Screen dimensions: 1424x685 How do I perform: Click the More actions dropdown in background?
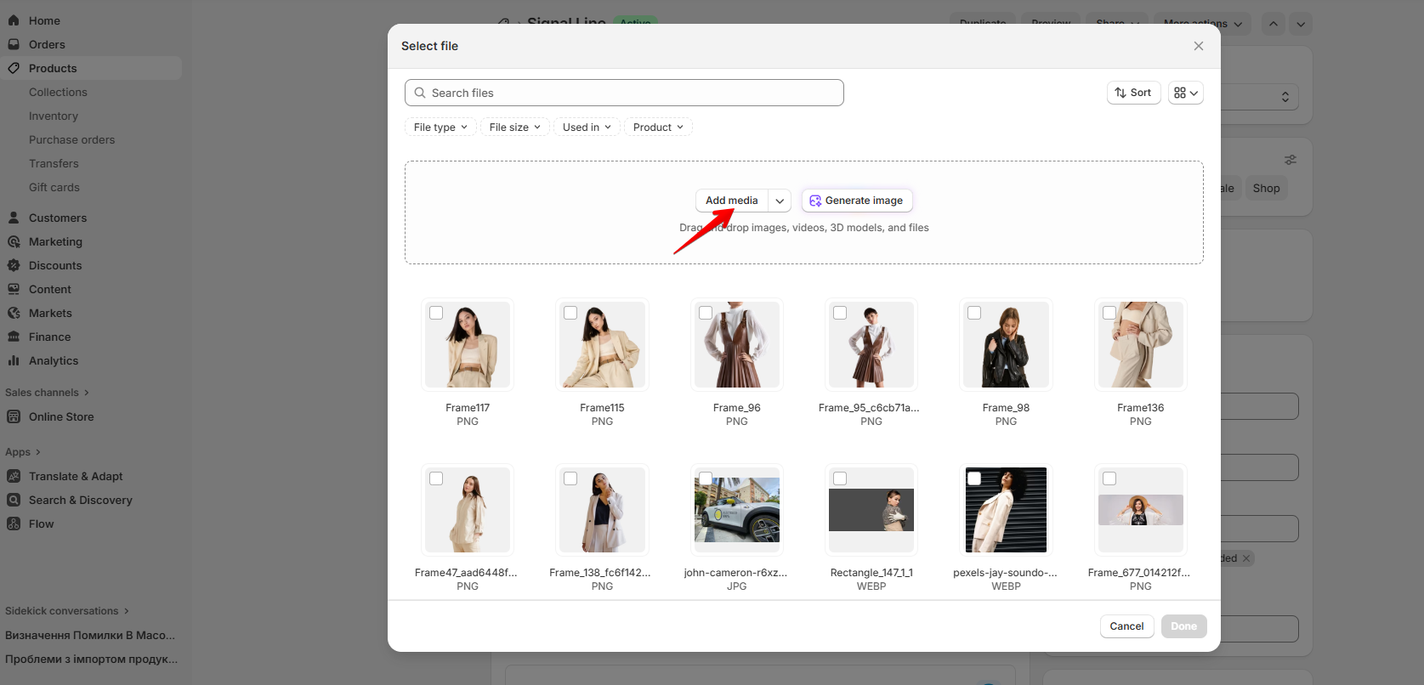(1203, 24)
